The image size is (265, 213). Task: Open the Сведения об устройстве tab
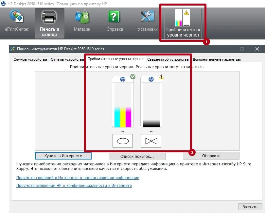[168, 59]
